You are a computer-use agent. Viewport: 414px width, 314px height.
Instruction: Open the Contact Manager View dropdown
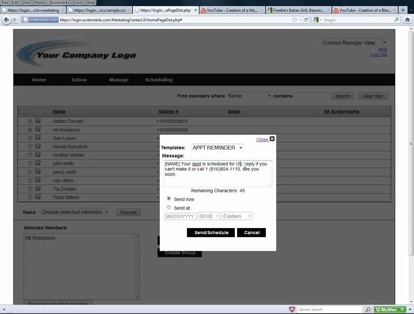click(x=354, y=43)
